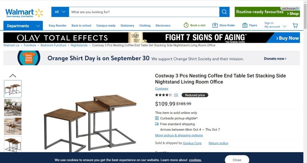Type in the search input field

144,12
